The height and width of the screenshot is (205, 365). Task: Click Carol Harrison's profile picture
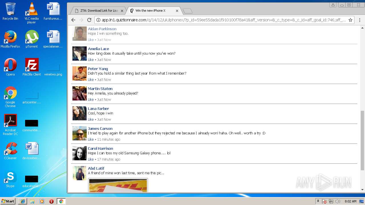point(80,153)
